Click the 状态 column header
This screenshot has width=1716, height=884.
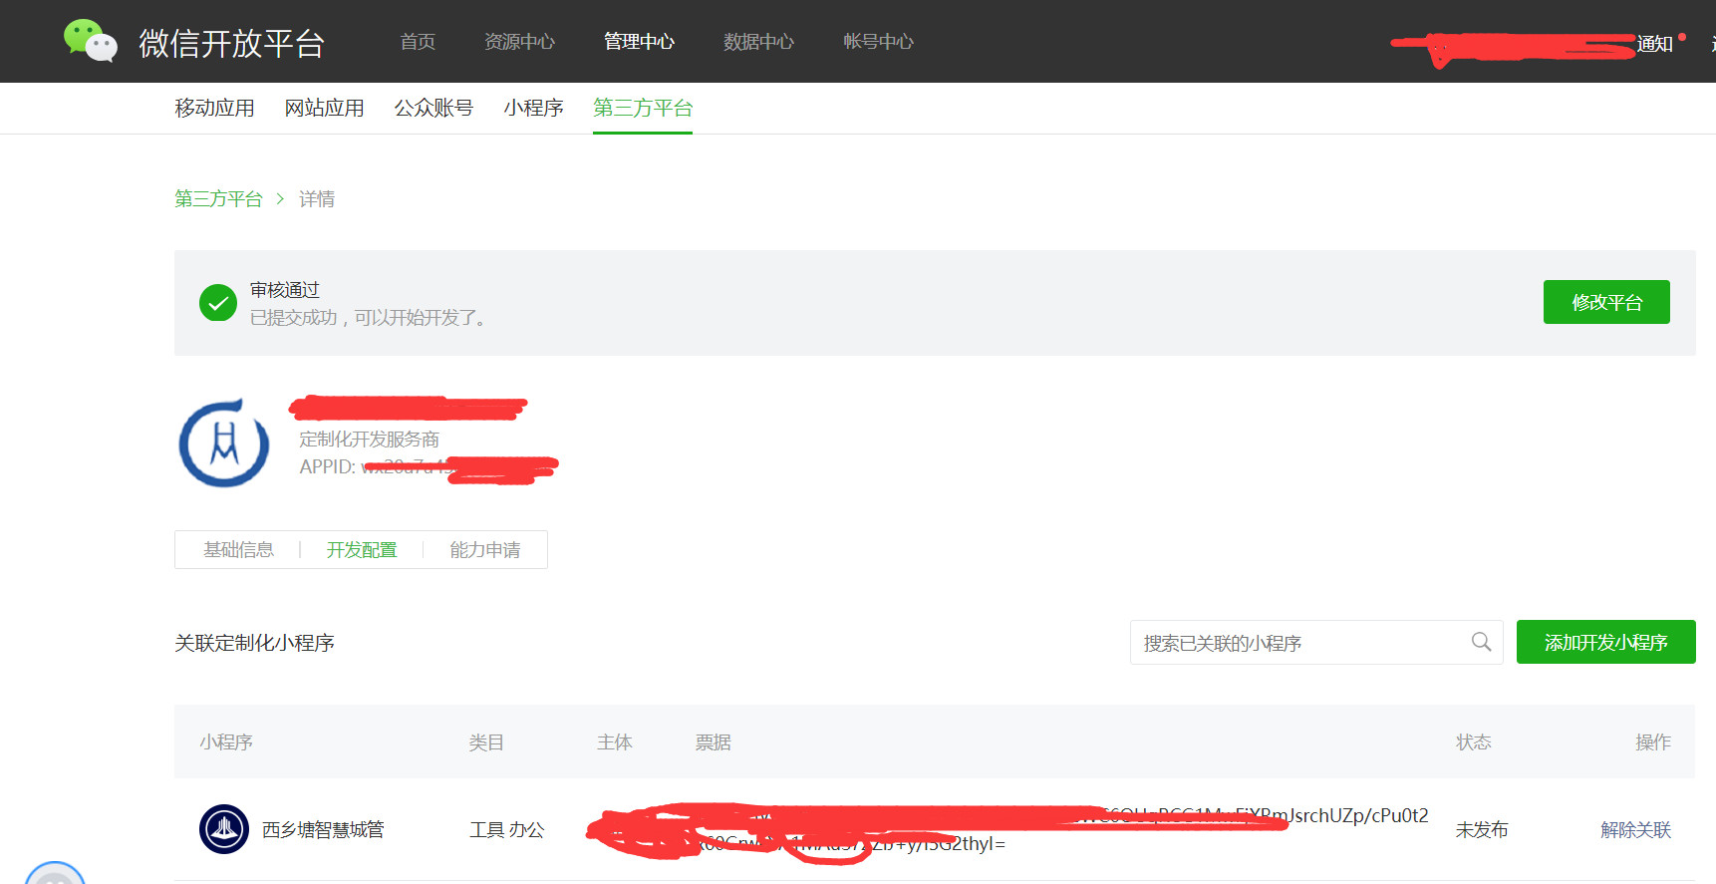(x=1474, y=742)
